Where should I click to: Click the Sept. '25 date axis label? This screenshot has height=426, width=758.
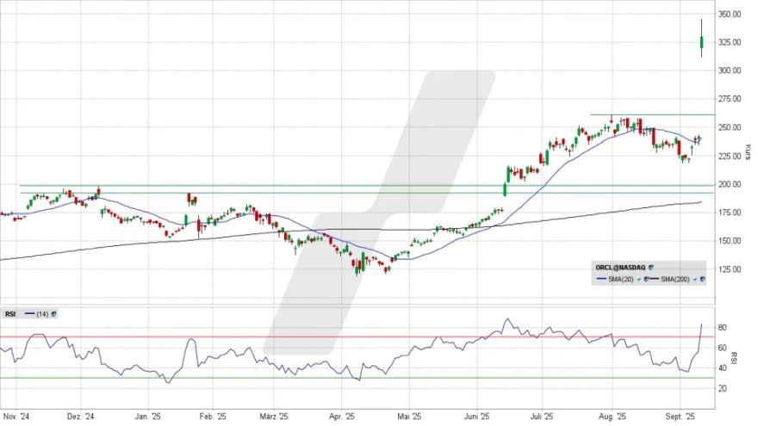(680, 417)
